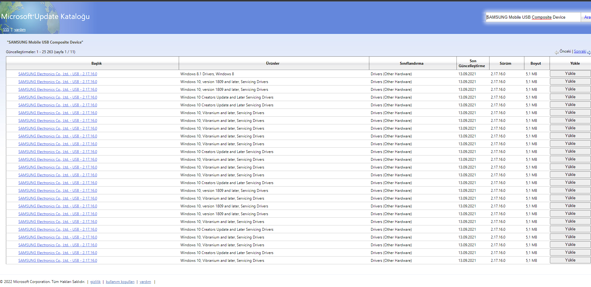Click the next page arrow icon beside Sonraki
The height and width of the screenshot is (287, 591).
click(589, 53)
